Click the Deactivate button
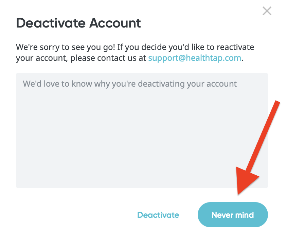286x248 pixels. coord(158,215)
